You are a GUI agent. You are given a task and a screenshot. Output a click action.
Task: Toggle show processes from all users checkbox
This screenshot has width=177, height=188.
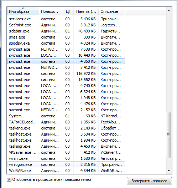click(9, 179)
